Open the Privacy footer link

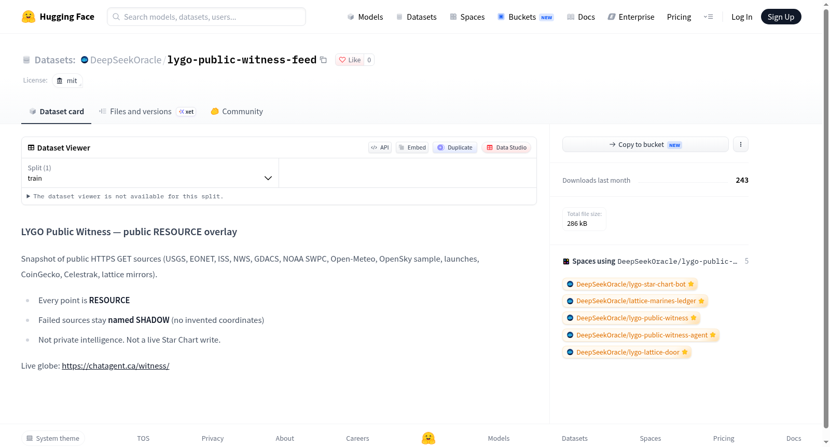[x=213, y=438]
